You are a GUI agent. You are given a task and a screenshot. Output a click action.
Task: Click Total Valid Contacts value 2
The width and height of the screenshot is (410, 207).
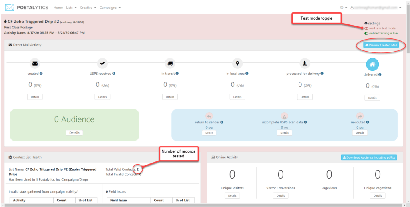pos(138,169)
